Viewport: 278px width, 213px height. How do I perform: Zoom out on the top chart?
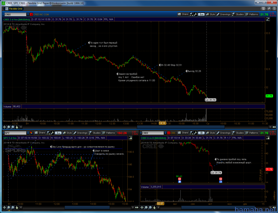[13, 127]
